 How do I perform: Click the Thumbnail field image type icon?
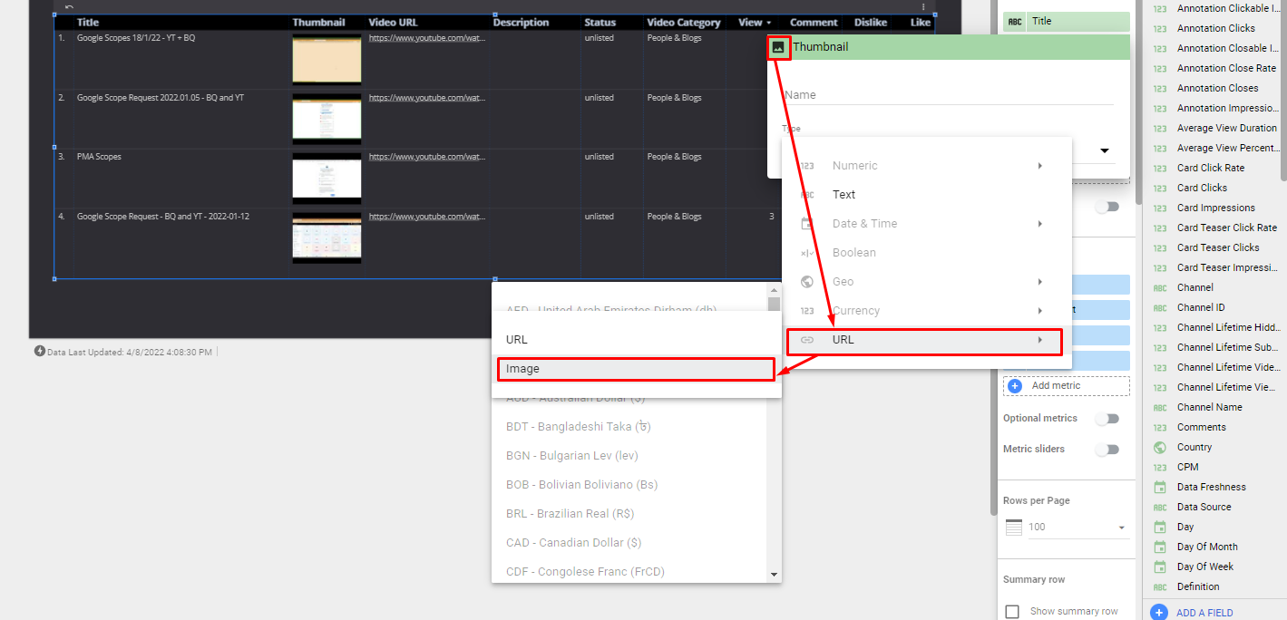(x=777, y=47)
